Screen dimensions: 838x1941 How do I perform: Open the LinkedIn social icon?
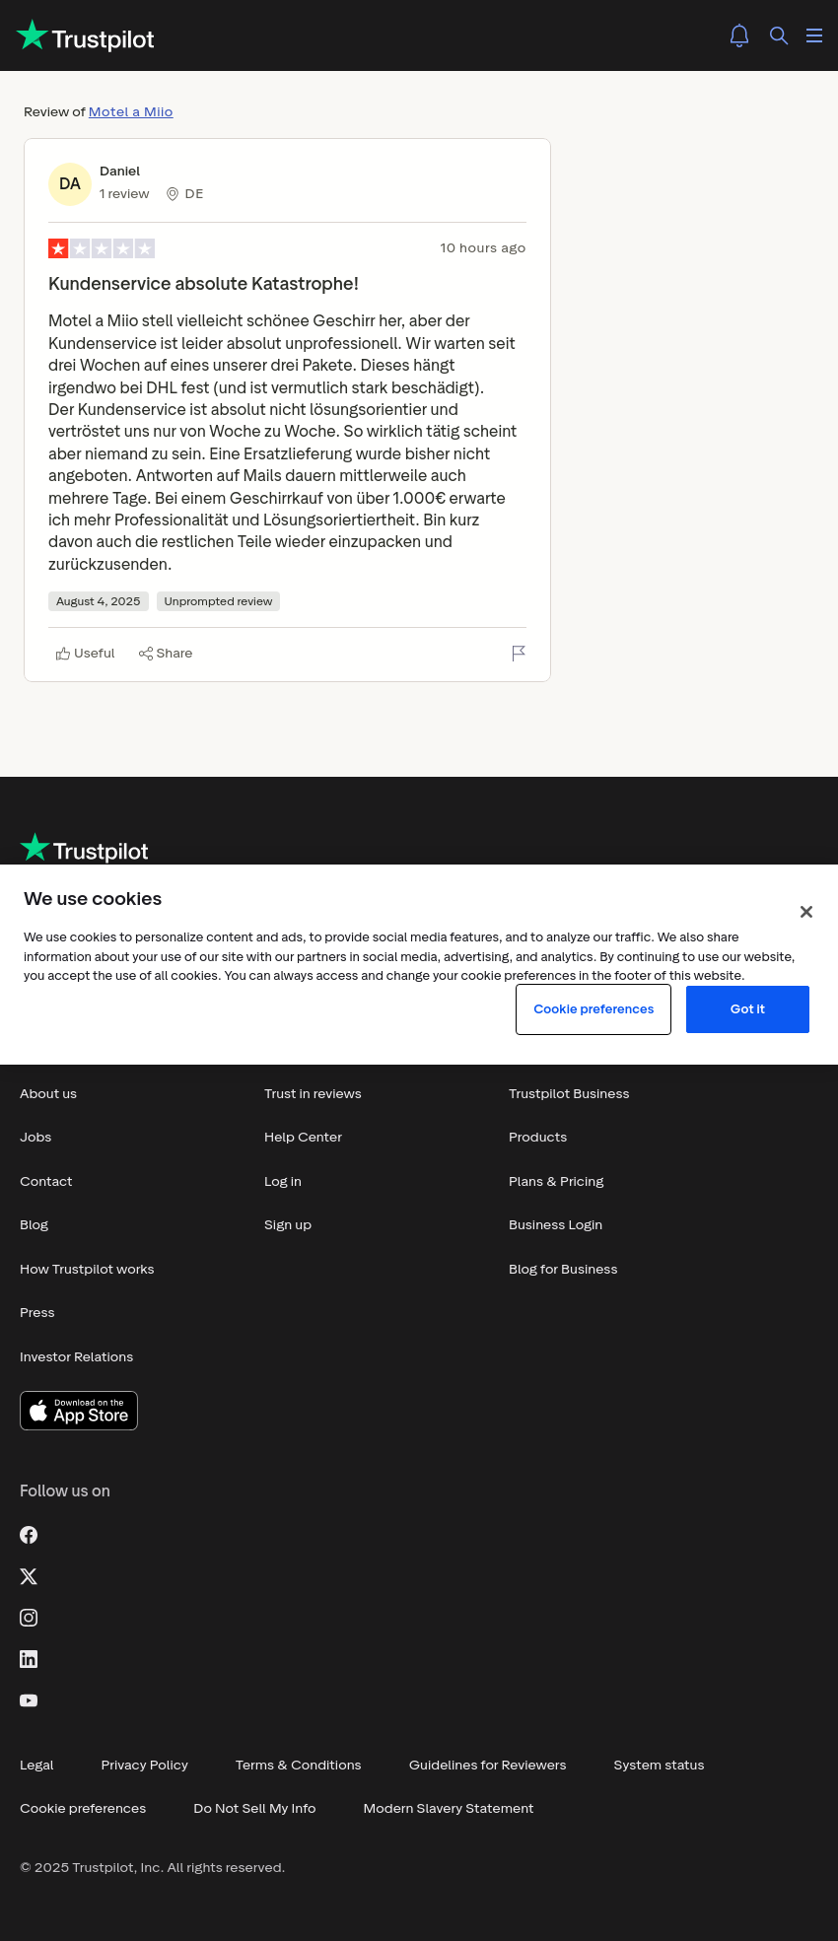(29, 1659)
